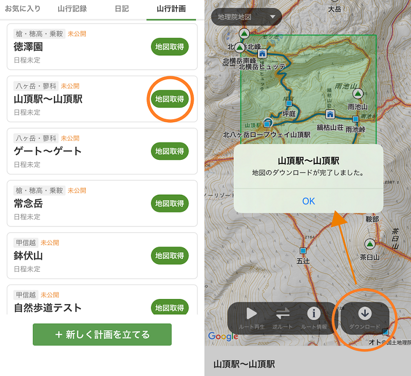Click 槍・穂高・乗鞍 area tag on 徳澤園
This screenshot has height=376, width=411.
40,34
